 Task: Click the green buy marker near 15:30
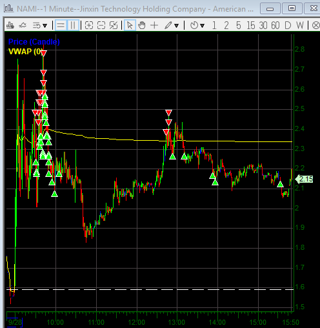click(280, 184)
